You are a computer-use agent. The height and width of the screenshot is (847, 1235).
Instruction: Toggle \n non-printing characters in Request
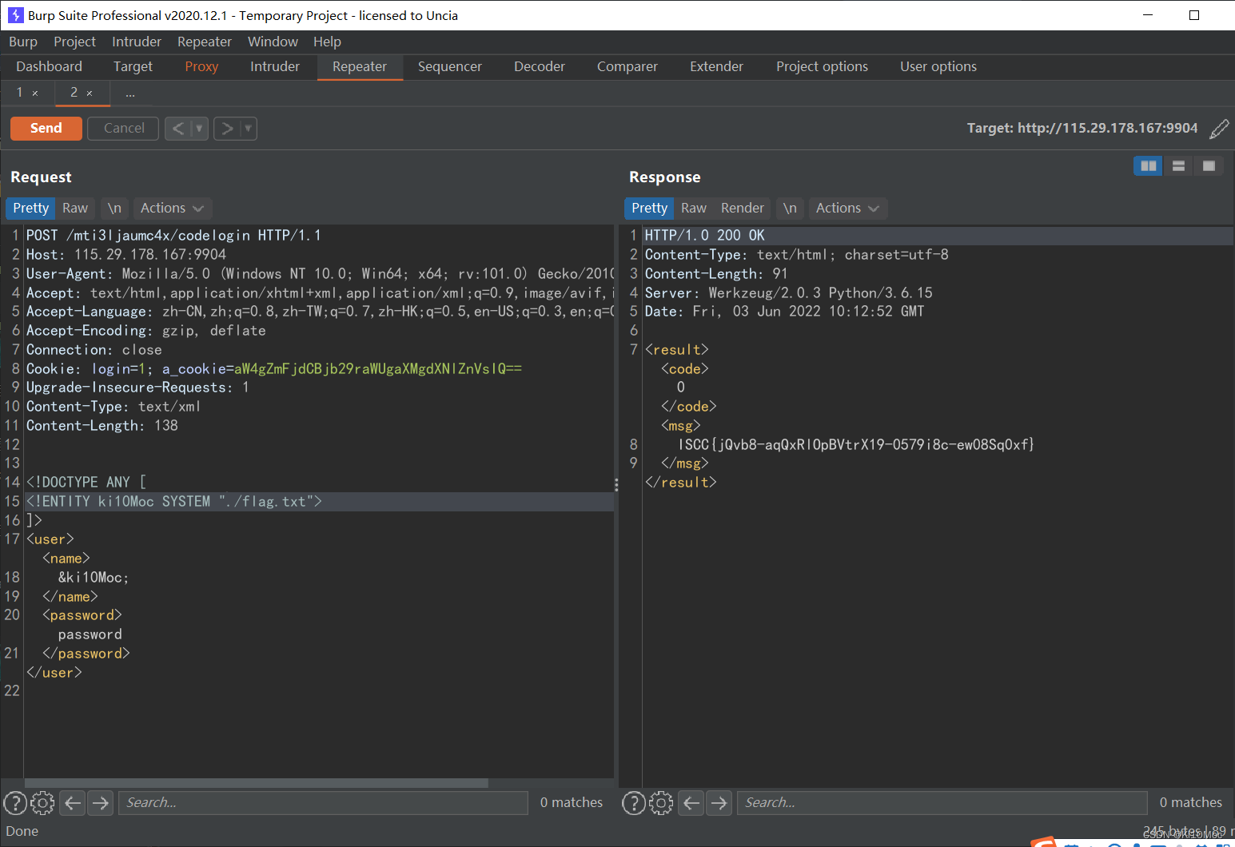(x=114, y=209)
